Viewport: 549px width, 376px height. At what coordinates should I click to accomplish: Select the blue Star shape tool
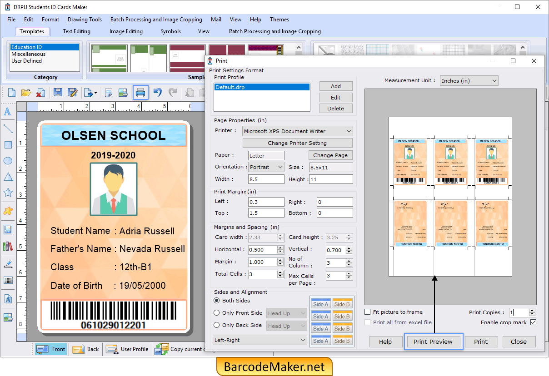[8, 193]
